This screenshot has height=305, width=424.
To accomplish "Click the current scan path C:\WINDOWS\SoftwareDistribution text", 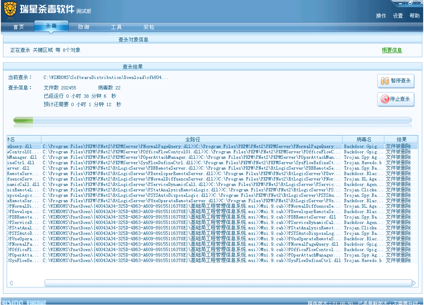I will (105, 78).
